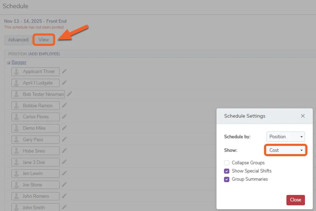The image size is (316, 211).
Task: Click the pencil icon next to Joe Stone
Action: tap(64, 184)
